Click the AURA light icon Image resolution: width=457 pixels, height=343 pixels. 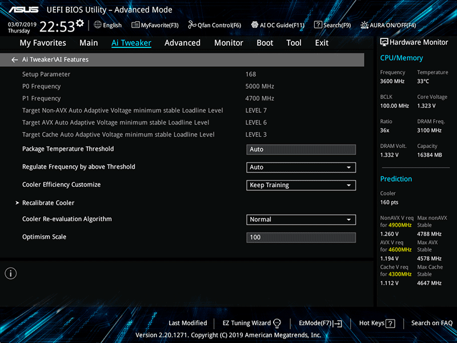click(364, 25)
